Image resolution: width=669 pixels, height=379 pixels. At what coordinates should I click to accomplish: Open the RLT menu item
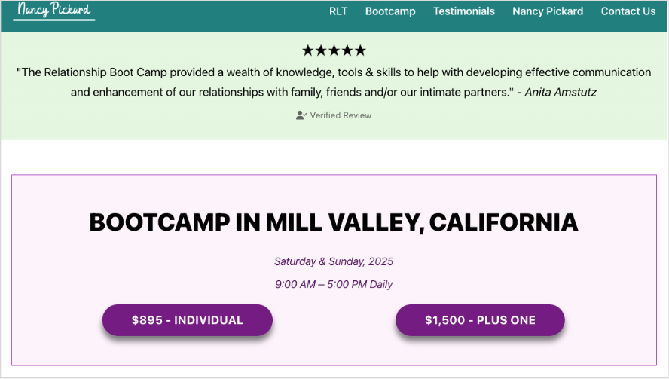[x=338, y=11]
